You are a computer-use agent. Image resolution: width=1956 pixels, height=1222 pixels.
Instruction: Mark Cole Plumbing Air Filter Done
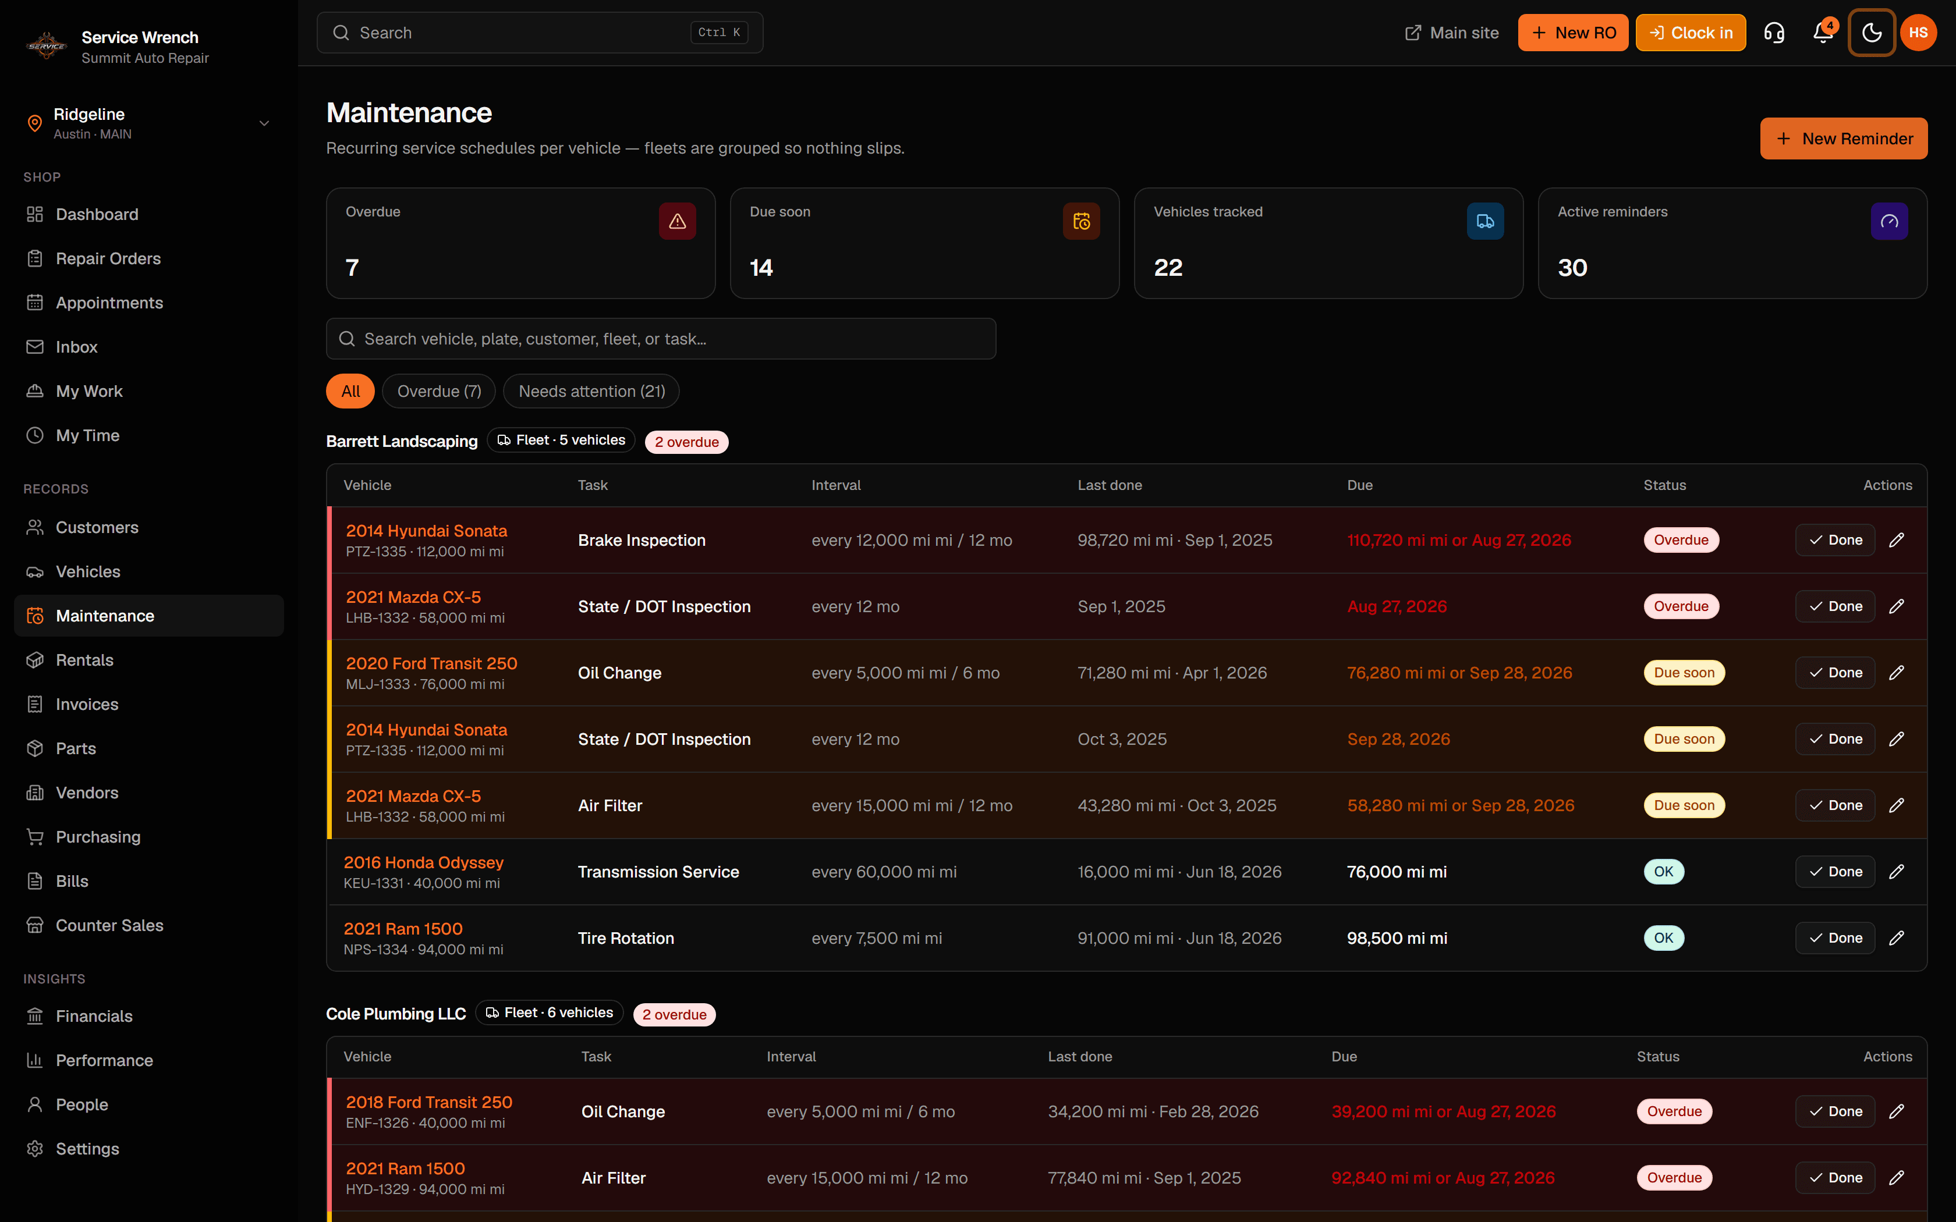pos(1835,1178)
